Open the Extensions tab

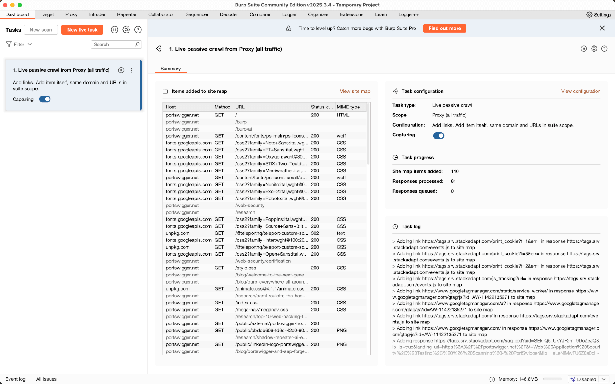[351, 14]
